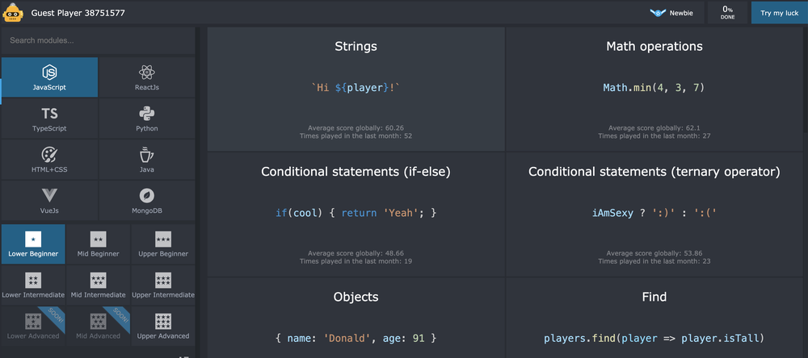The height and width of the screenshot is (358, 808).
Task: Click the 0% DONE progress indicator
Action: (x=727, y=13)
